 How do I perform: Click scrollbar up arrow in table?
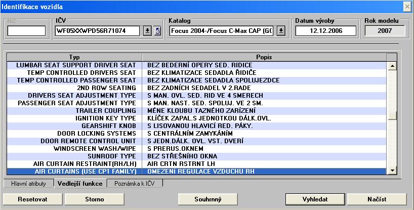pyautogui.click(x=391, y=65)
